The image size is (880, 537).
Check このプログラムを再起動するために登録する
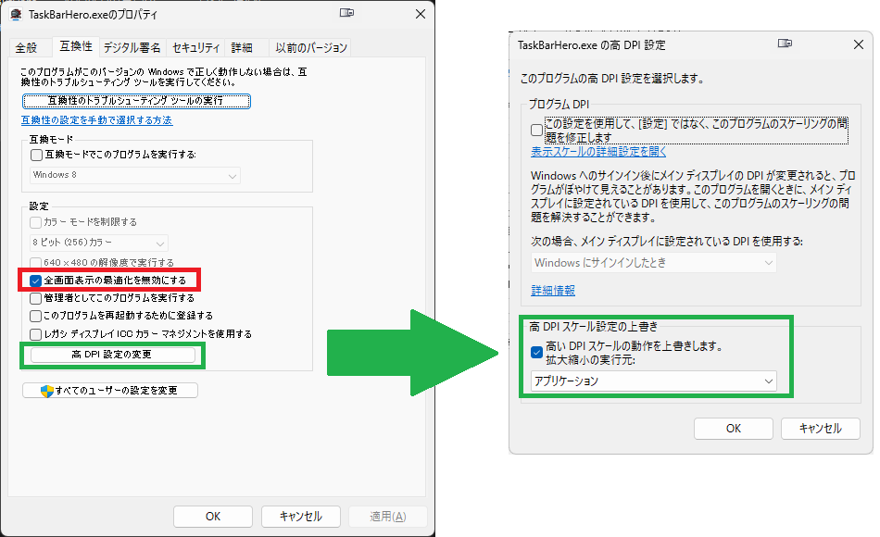(x=35, y=316)
